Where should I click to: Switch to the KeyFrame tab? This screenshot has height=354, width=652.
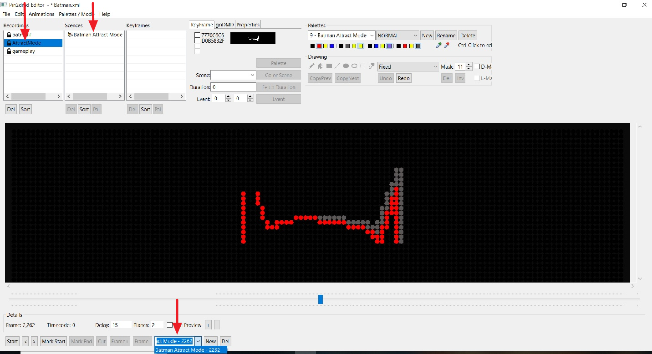(202, 25)
